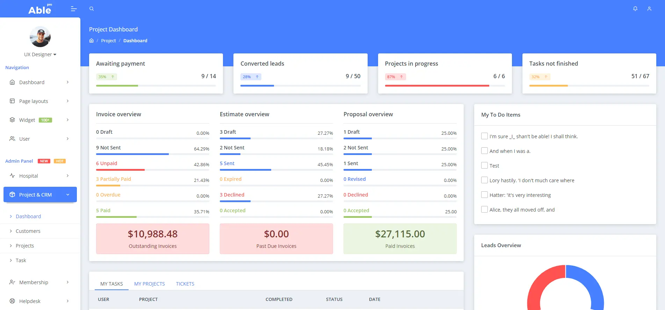Viewport: 665px width, 310px height.
Task: Click the HOT badge beside Admin Panel
Action: pyautogui.click(x=60, y=161)
